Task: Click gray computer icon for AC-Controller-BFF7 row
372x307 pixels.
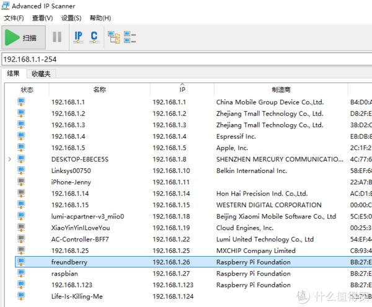Action: [21, 239]
